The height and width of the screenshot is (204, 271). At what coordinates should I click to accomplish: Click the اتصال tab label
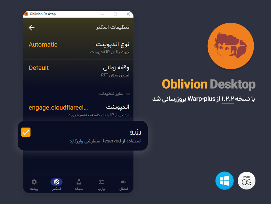pos(124,189)
